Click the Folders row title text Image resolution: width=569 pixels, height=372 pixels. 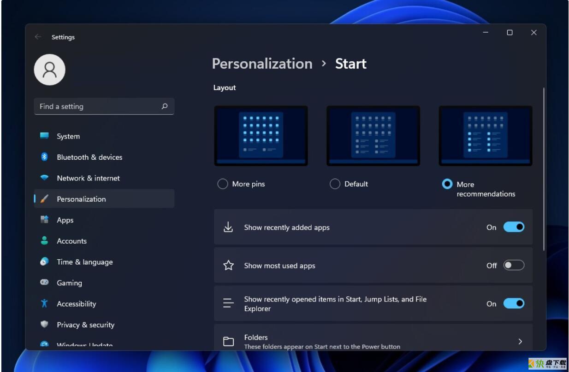[x=256, y=337]
